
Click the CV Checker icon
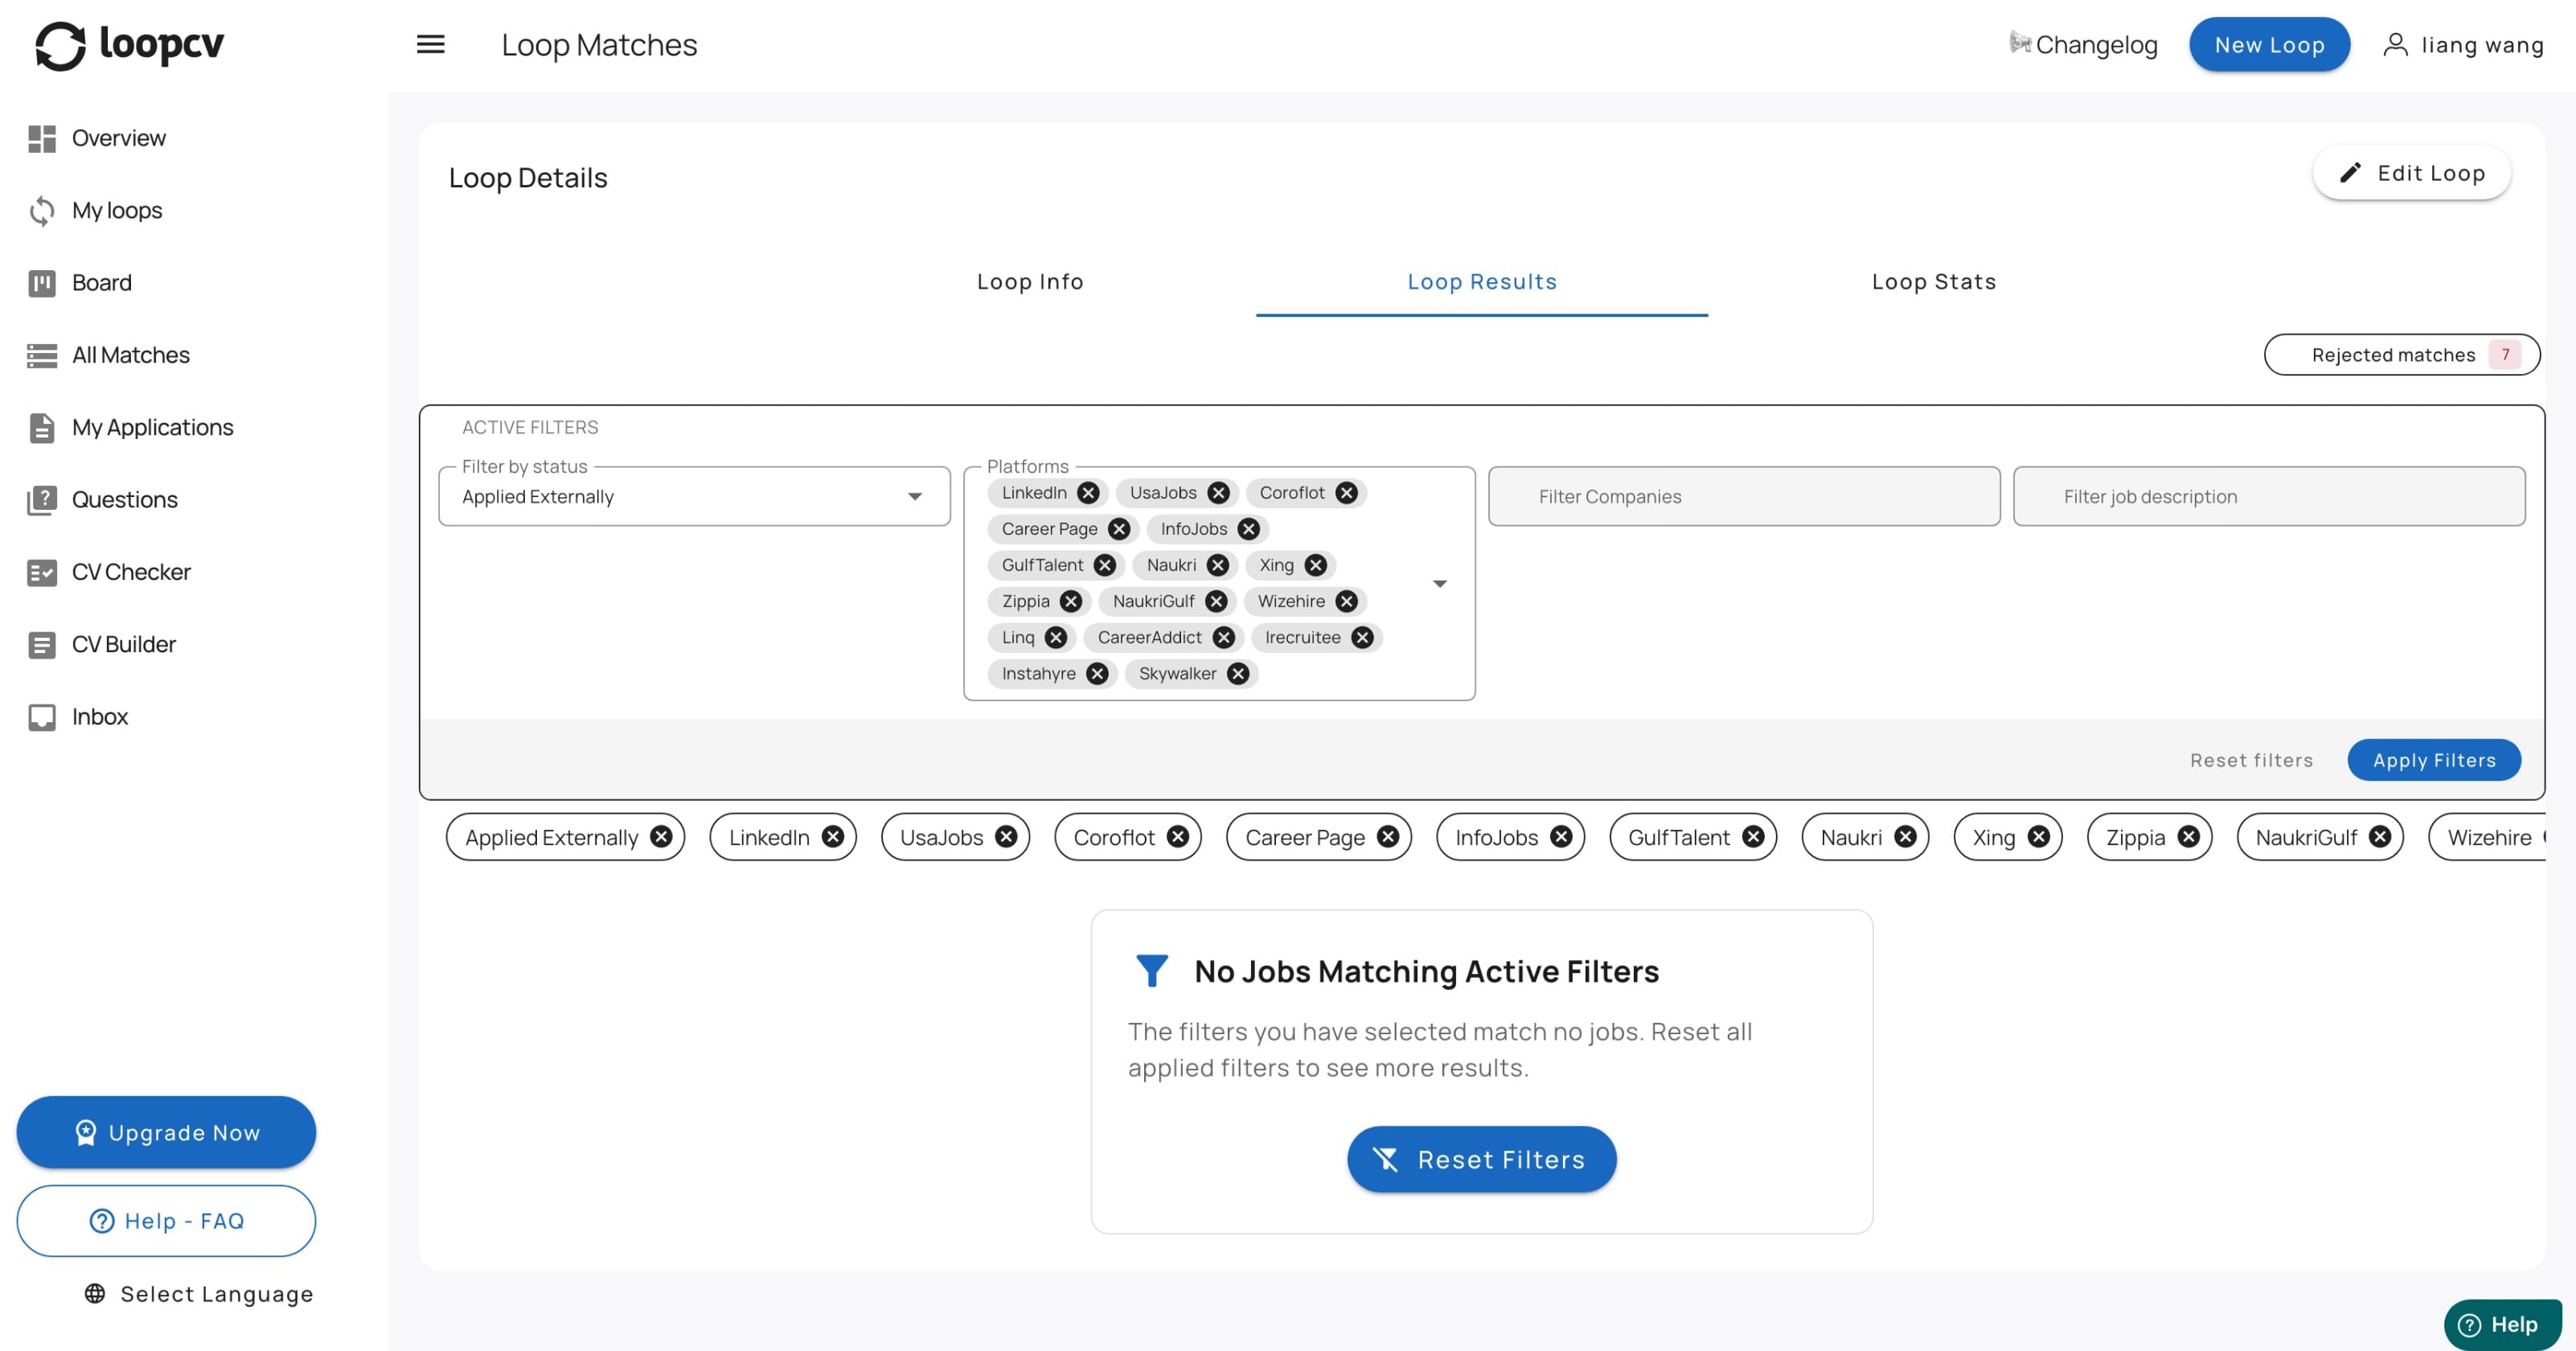click(42, 572)
